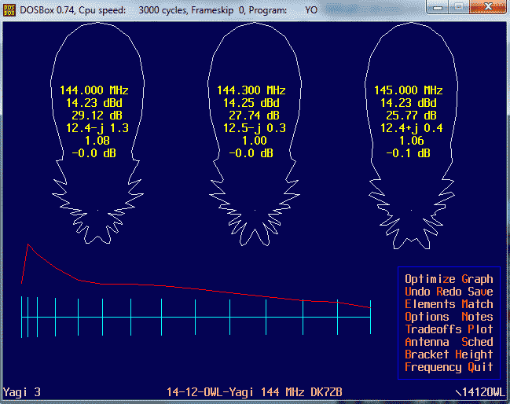Click the 14.25 dBd gain value
The height and width of the screenshot is (404, 510).
click(251, 103)
